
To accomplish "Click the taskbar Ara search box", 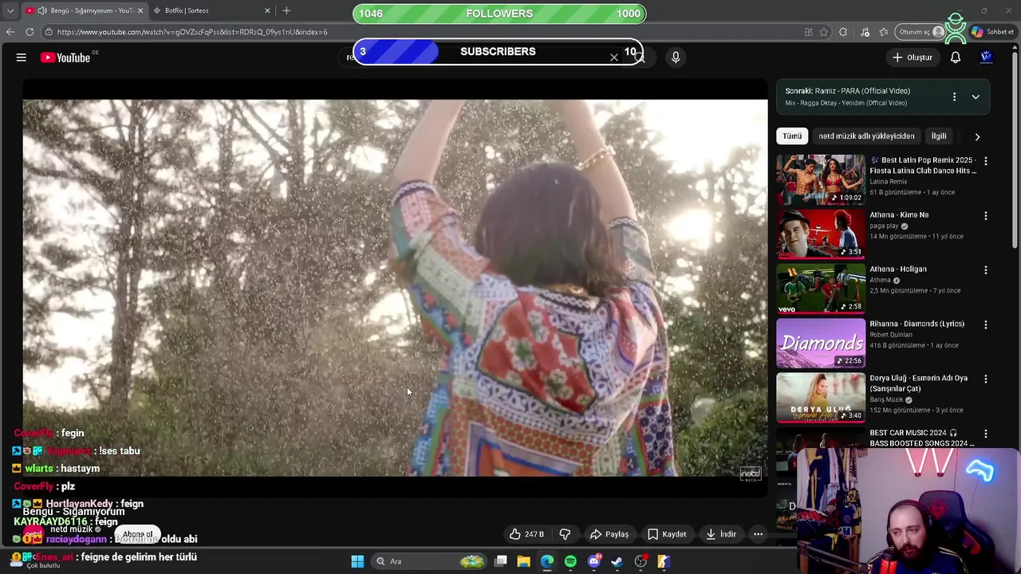I will [430, 561].
